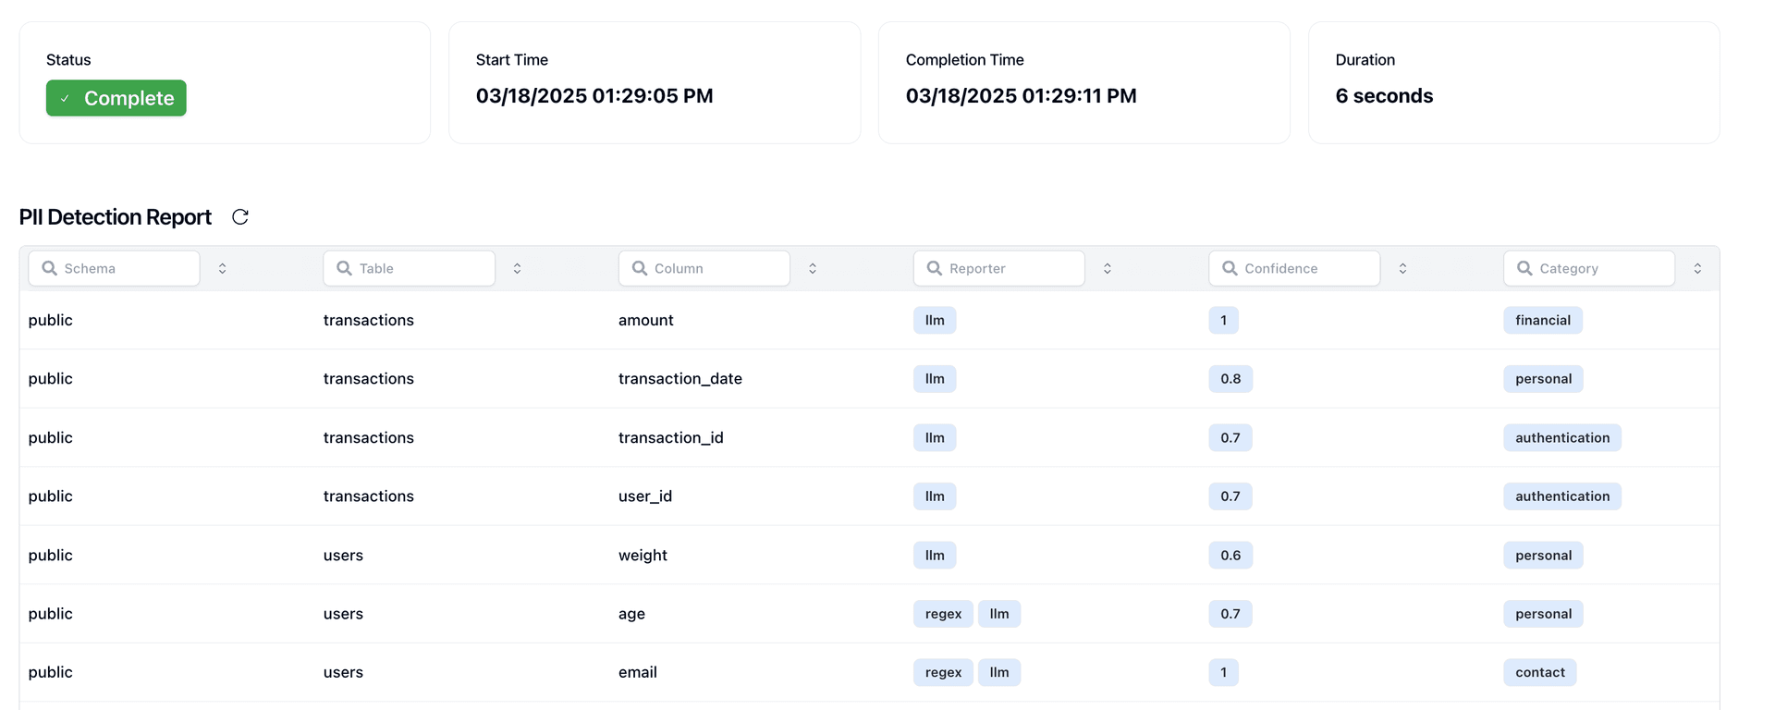
Task: Select the amount column cell
Action: (x=646, y=320)
